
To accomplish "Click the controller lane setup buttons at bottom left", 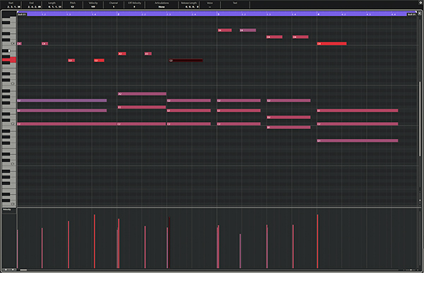I will click(9, 269).
